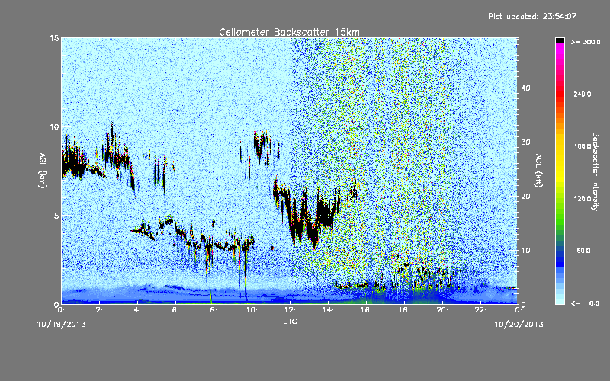Click the left 'AGL (km)' axis label

click(43, 170)
